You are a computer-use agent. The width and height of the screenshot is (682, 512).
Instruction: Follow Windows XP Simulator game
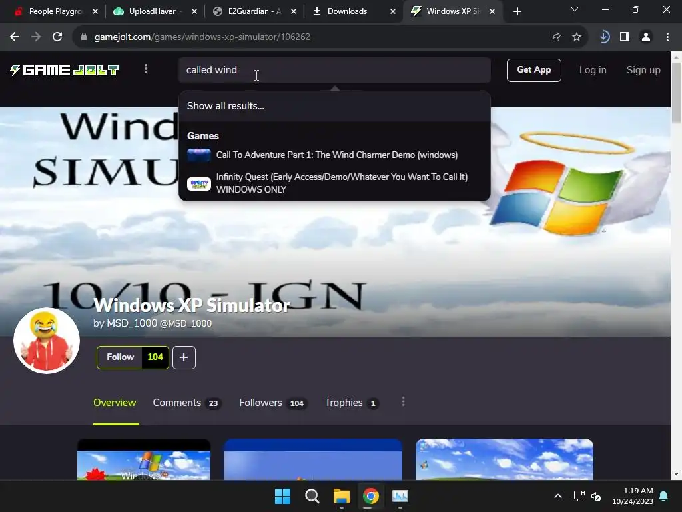tap(120, 357)
